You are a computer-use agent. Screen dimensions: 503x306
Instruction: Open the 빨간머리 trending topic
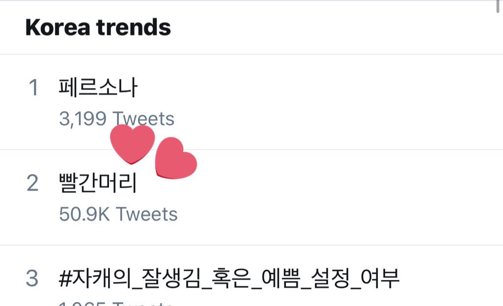point(98,183)
